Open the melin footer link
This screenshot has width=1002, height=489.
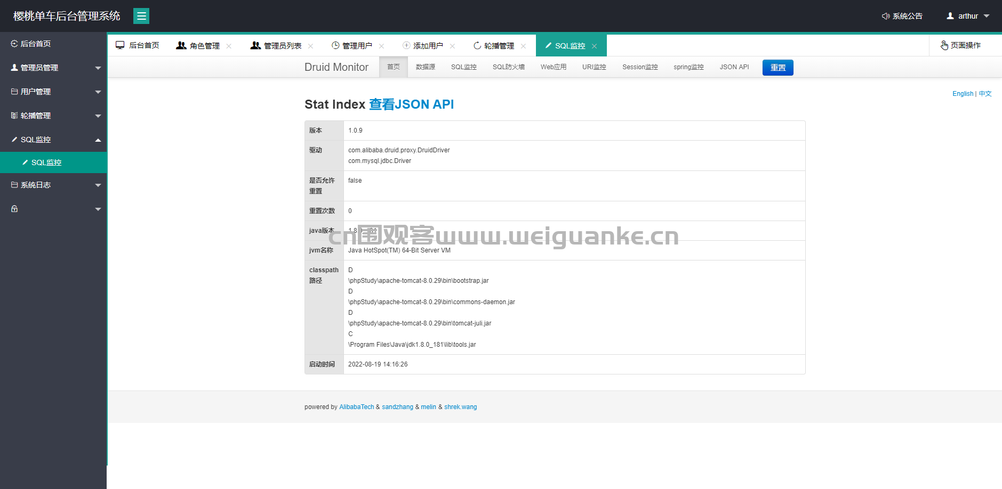[428, 407]
